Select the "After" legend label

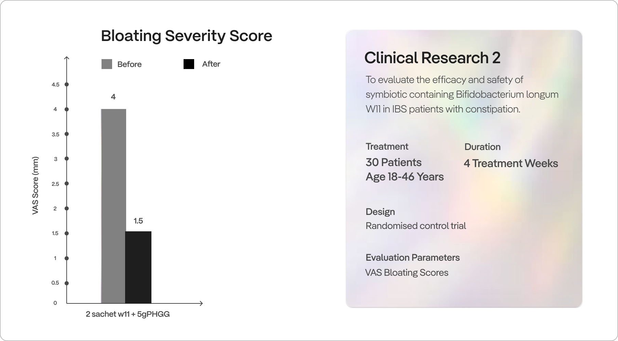(211, 64)
